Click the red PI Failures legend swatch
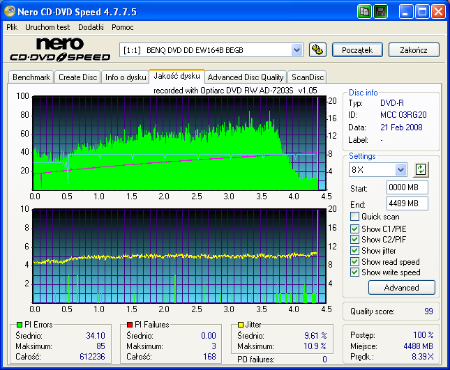This screenshot has height=370, width=450. (x=130, y=325)
